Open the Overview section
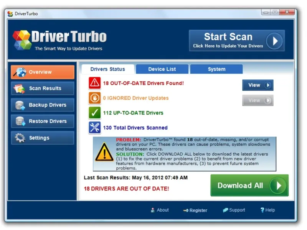307x230 pixels. click(x=43, y=72)
